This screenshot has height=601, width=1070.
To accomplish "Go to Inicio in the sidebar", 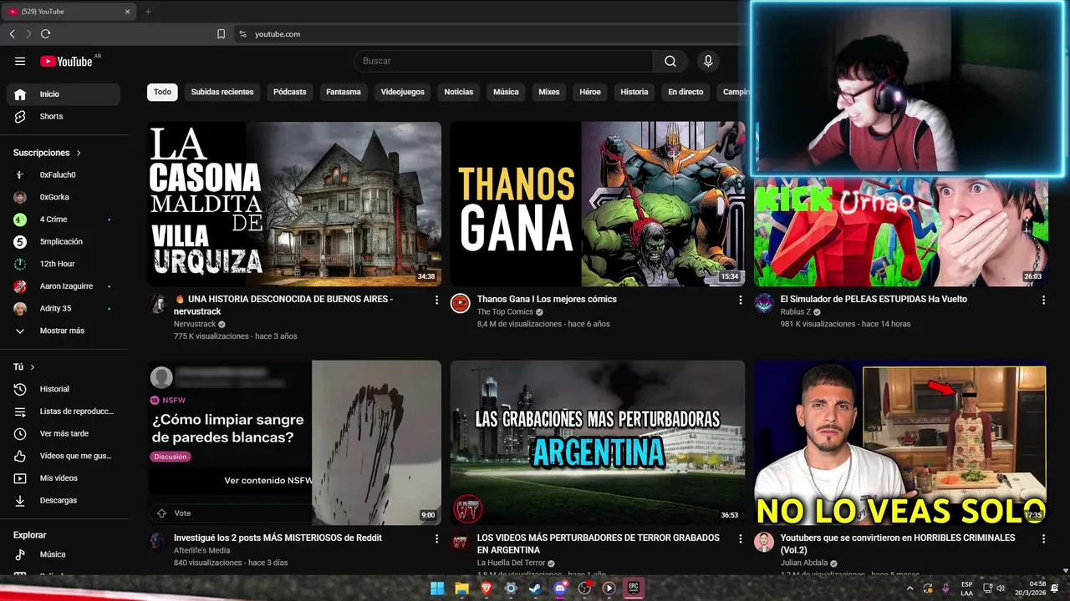I will coord(64,94).
